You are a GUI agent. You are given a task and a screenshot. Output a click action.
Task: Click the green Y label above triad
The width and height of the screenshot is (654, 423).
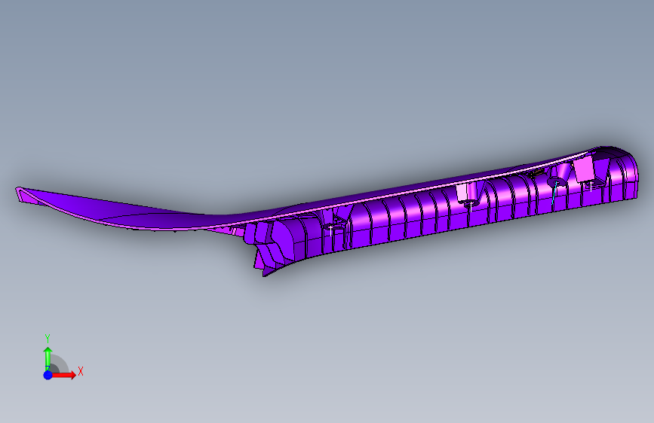[48, 339]
